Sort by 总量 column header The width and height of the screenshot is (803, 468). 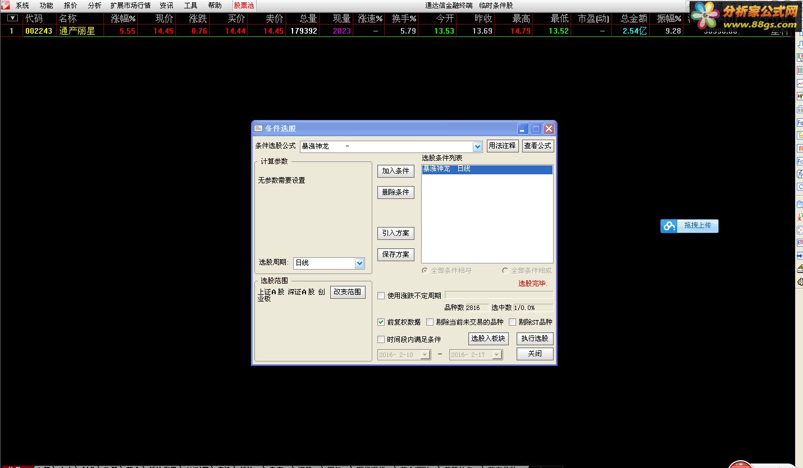click(x=308, y=18)
